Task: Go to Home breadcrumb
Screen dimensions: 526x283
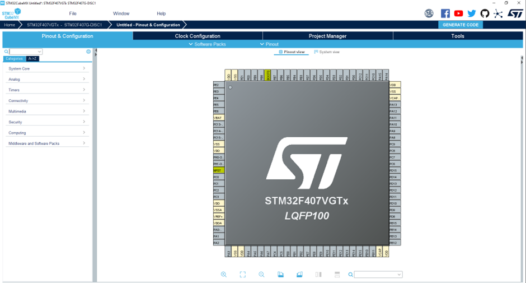Action: pyautogui.click(x=10, y=25)
